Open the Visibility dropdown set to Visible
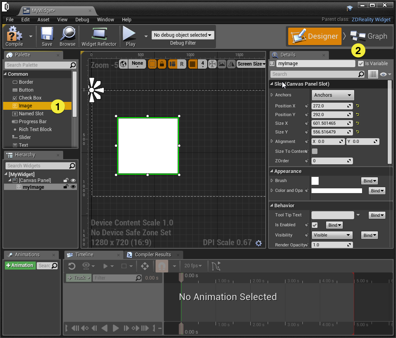 coord(332,235)
